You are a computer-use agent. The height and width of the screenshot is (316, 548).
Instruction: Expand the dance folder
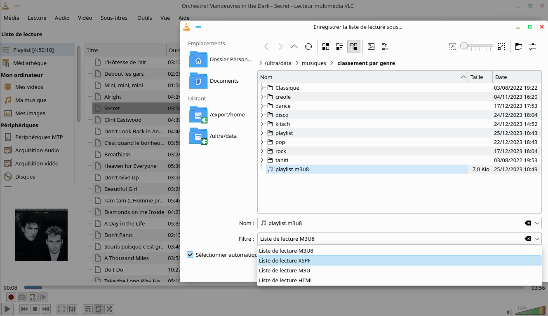click(262, 106)
